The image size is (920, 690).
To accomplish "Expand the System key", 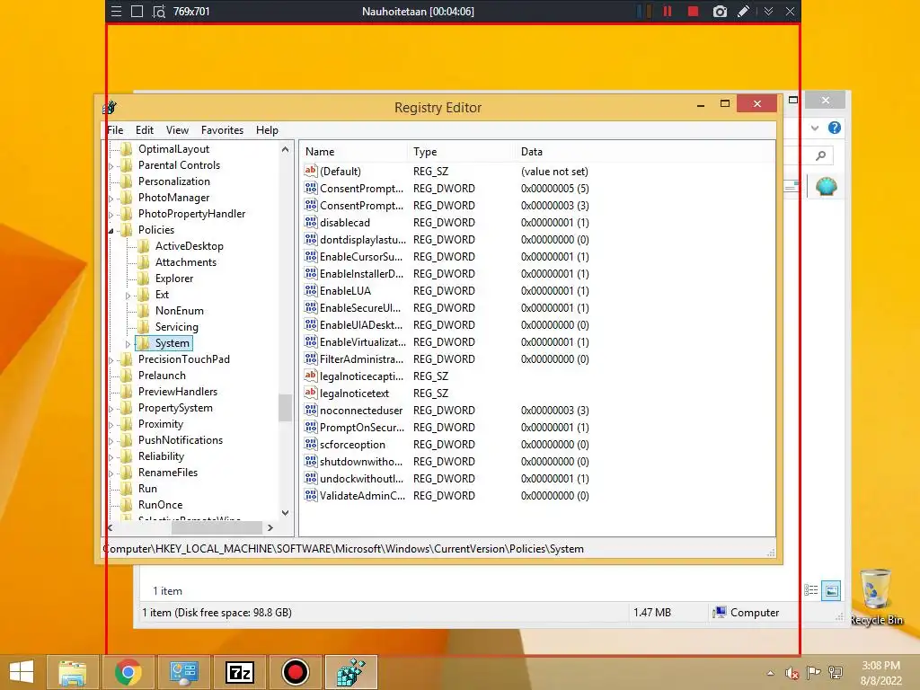I will tap(128, 344).
